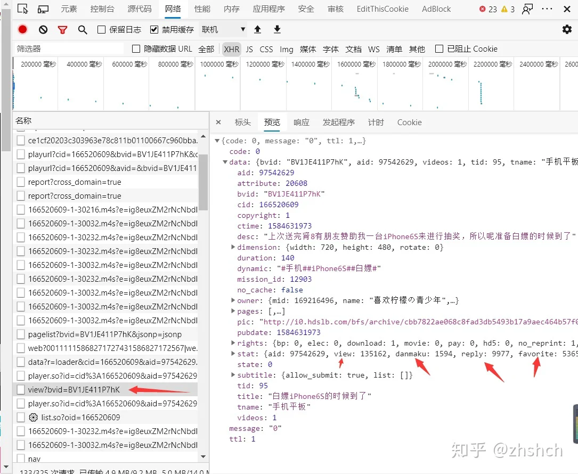Filter requests by CSS type

point(266,49)
